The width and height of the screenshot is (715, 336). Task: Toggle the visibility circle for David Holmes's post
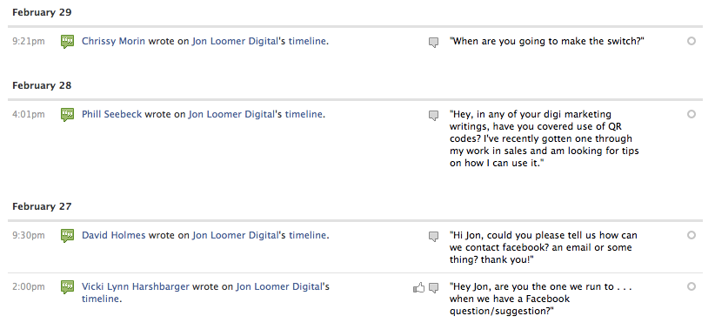(x=692, y=235)
